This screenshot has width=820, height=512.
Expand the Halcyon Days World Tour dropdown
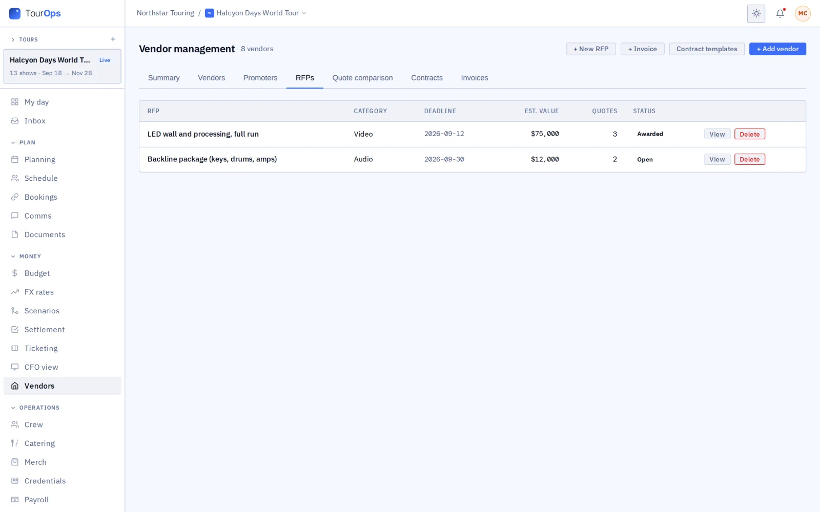256,13
